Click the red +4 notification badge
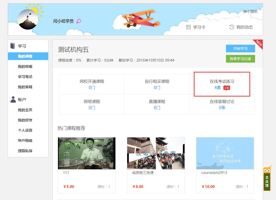 coord(227,88)
